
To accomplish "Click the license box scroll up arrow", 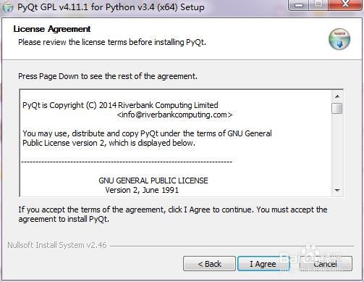I will coord(337,96).
